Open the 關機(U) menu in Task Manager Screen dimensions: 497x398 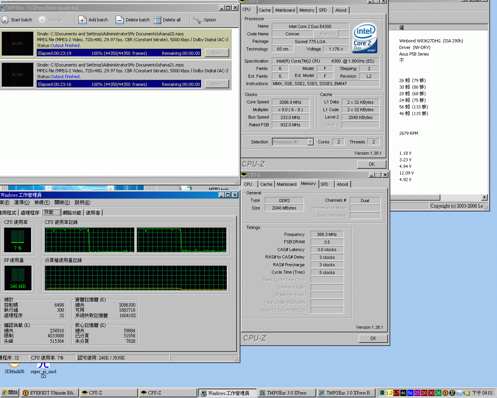(x=62, y=202)
